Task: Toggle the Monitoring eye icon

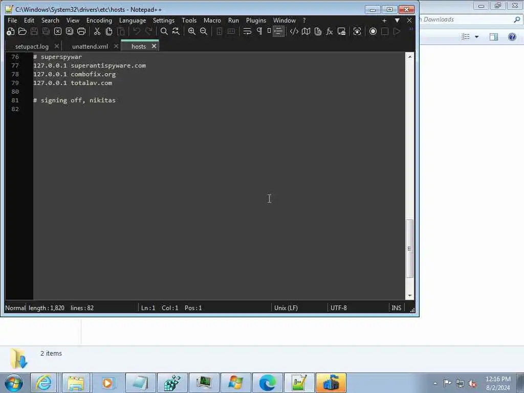Action: tap(357, 31)
